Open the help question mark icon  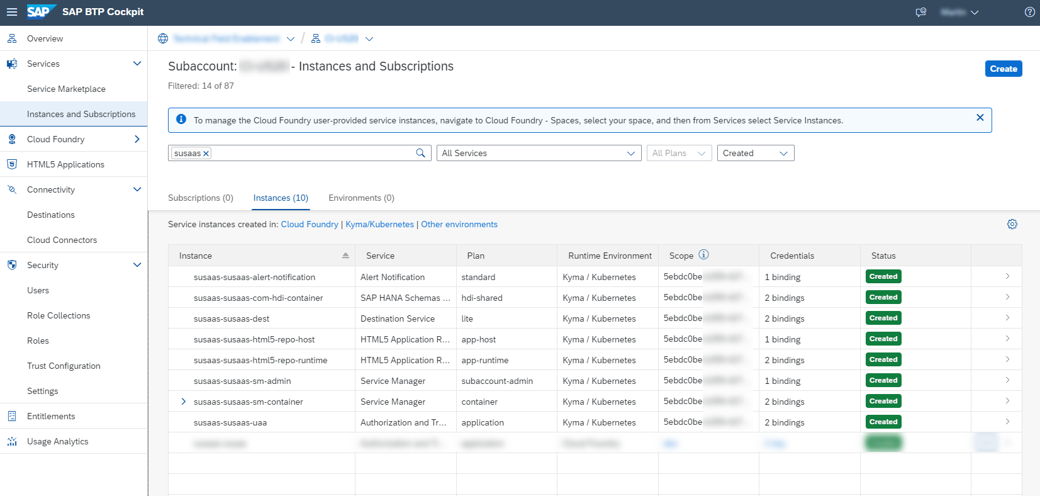click(x=1030, y=12)
